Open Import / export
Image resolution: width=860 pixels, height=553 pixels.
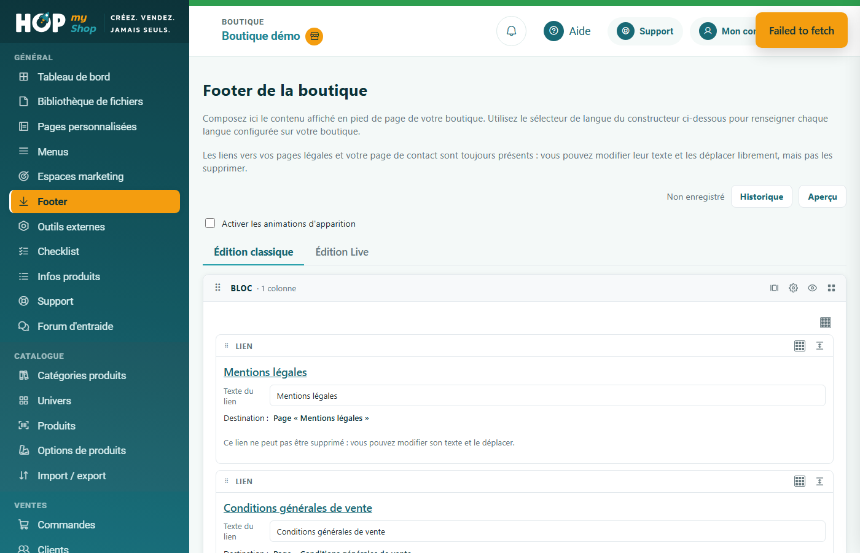tap(95, 476)
